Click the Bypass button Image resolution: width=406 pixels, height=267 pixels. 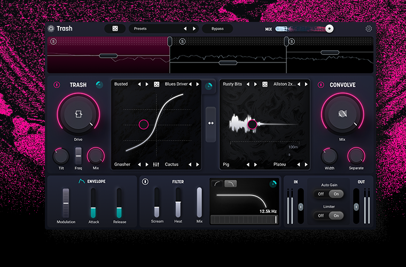coord(217,29)
